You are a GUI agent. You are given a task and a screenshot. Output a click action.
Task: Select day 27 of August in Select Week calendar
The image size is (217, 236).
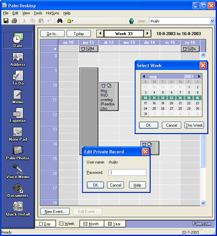pyautogui.click(x=171, y=109)
